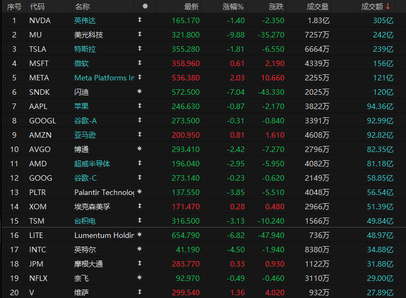This screenshot has height=298, width=406.
Task: Open the 苹果 stock link
Action: (81, 106)
